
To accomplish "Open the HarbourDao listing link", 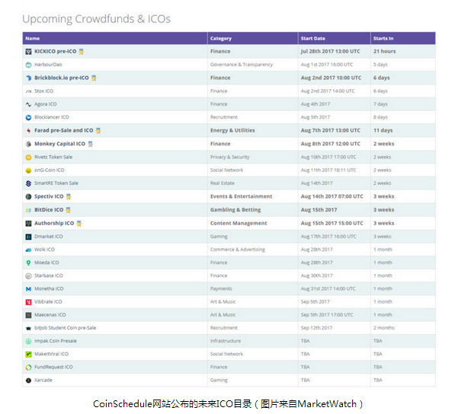I will click(x=48, y=65).
